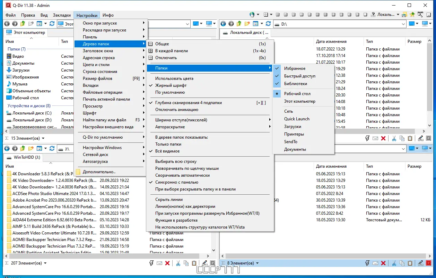
Task: Go back in the J:\ panel
Action: [7, 149]
